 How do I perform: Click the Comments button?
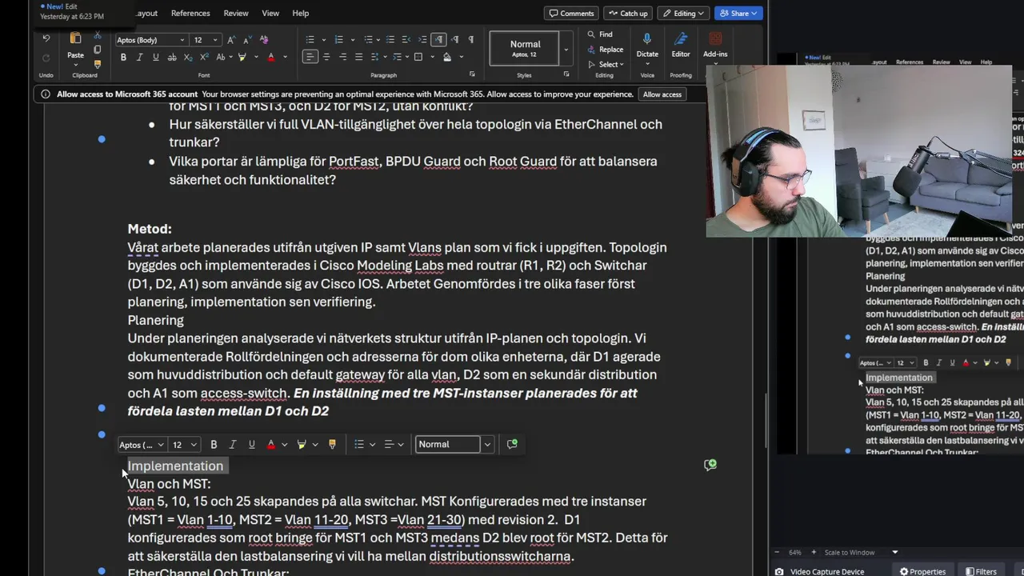click(x=572, y=13)
